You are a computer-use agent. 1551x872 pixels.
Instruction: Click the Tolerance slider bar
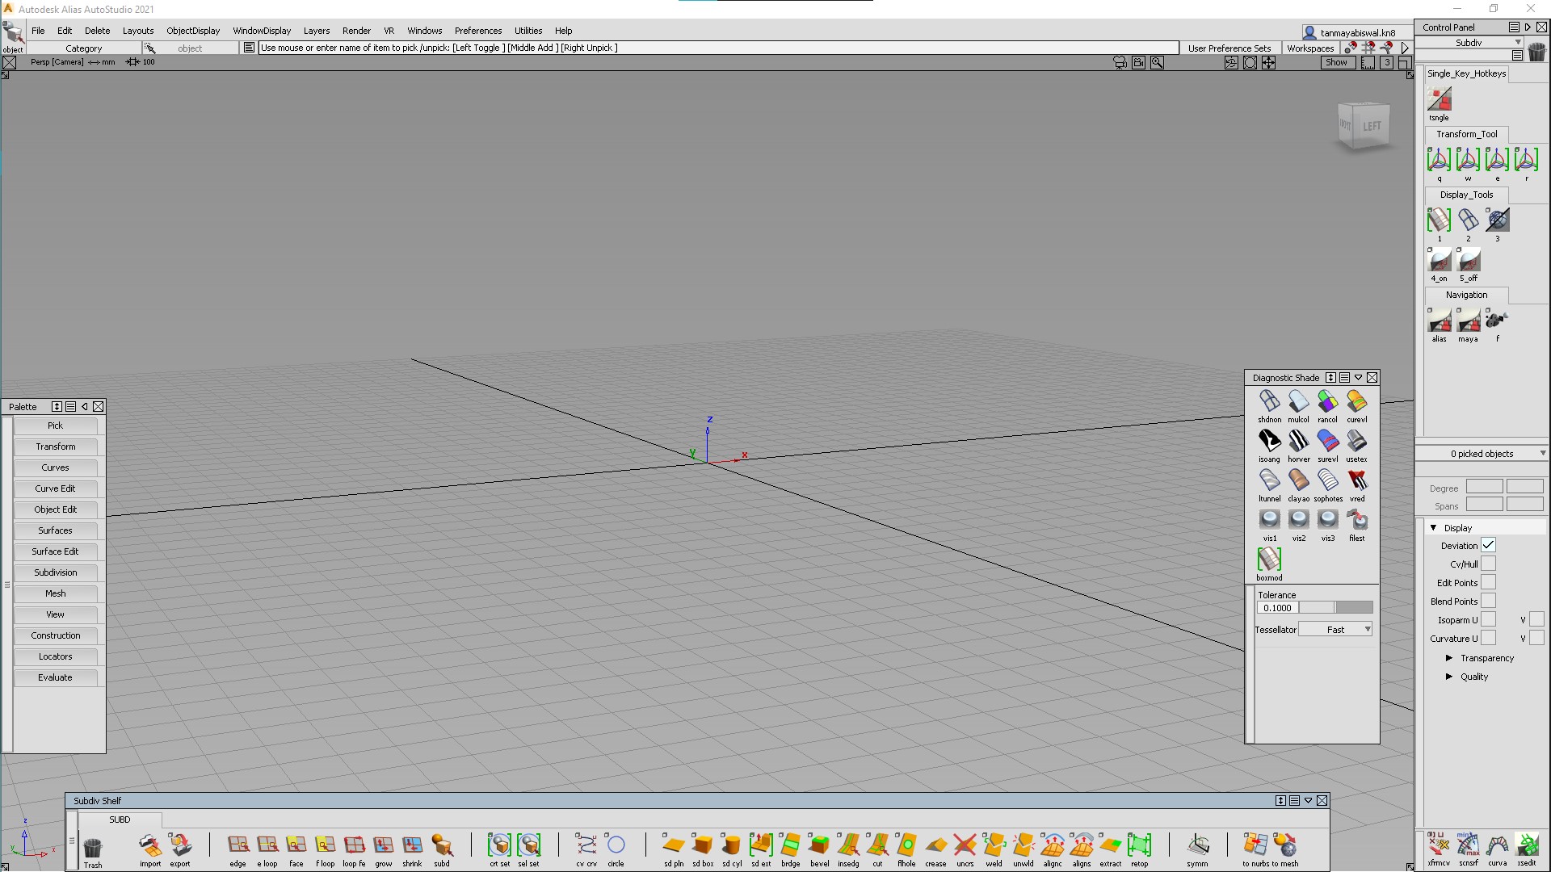coord(1335,608)
